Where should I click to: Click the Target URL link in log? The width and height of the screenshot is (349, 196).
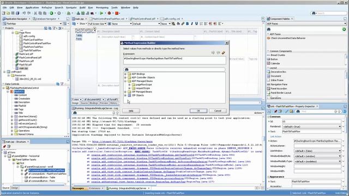(122, 142)
